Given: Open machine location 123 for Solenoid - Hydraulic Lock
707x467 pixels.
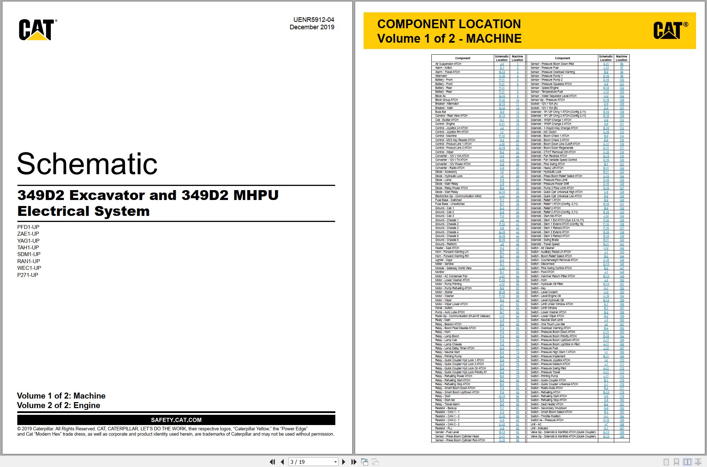Looking at the screenshot, I should point(622,172).
